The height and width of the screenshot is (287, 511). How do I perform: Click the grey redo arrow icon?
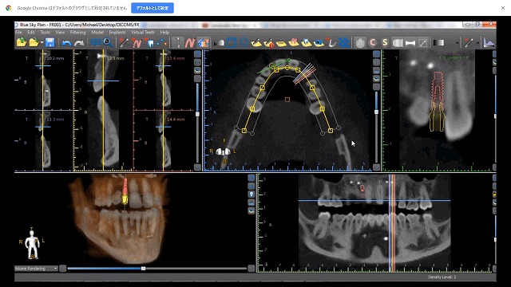click(79, 42)
